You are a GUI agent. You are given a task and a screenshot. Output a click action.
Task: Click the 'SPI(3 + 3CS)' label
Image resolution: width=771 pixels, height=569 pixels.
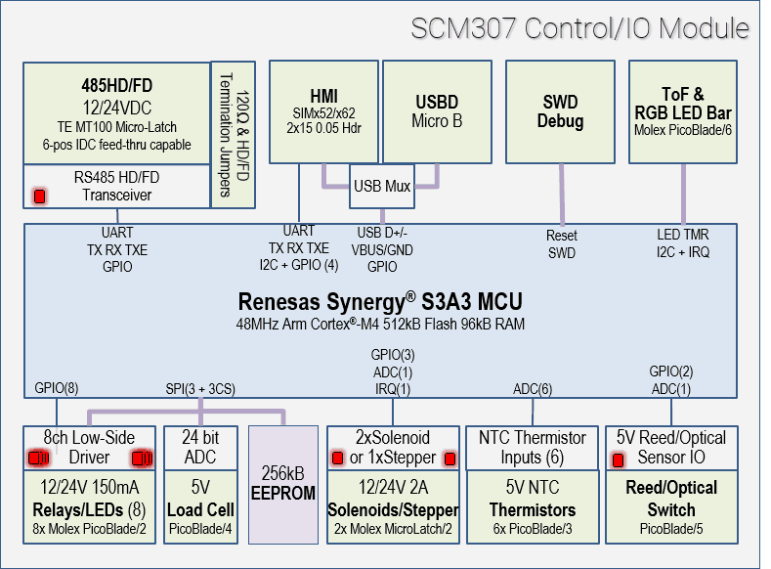pyautogui.click(x=200, y=388)
